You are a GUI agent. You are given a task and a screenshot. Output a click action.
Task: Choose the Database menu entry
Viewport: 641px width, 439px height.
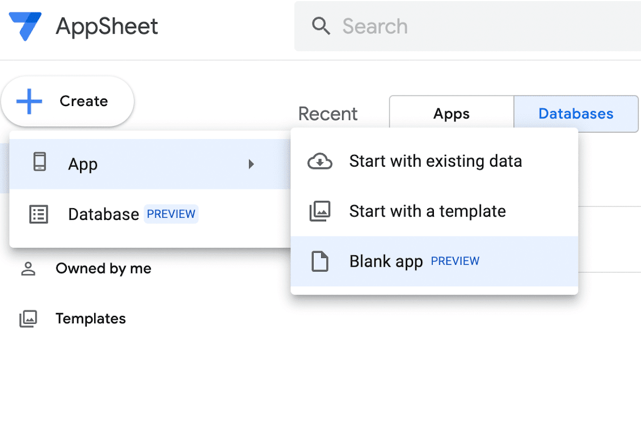tap(150, 214)
